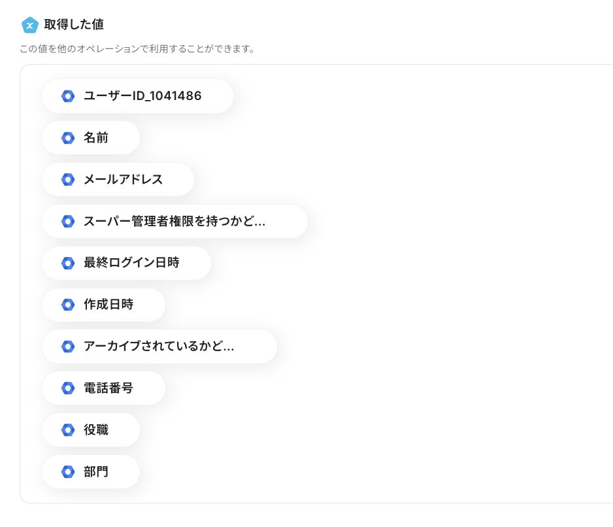The width and height of the screenshot is (613, 527).
Task: Click the hexagon icon on ユーザーID_1041486 chip
Action: 68,96
